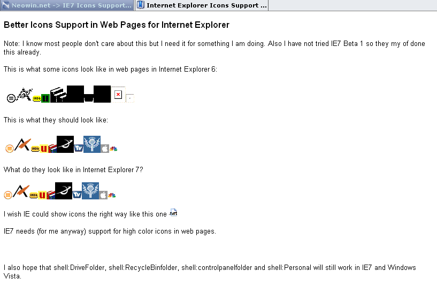This screenshot has width=437, height=294.
Task: Click the line 'This is what some icons look like'
Action: coord(110,69)
